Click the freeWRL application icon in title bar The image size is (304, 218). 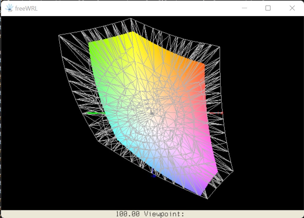(9, 8)
